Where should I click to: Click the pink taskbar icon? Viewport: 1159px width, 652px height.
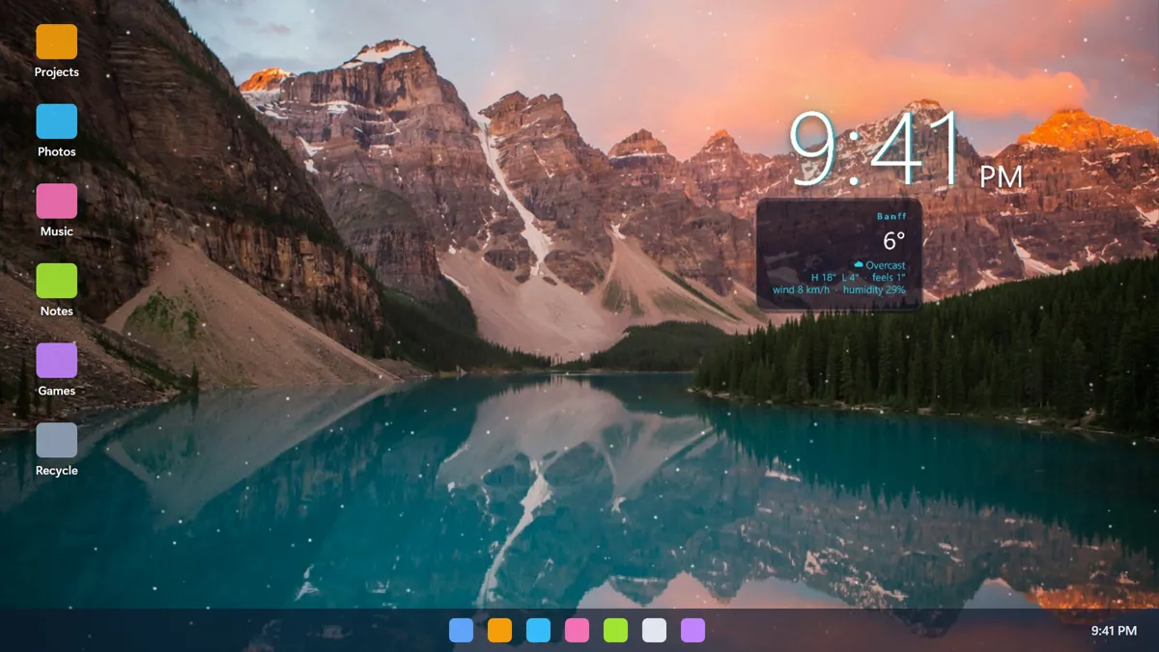tap(577, 631)
